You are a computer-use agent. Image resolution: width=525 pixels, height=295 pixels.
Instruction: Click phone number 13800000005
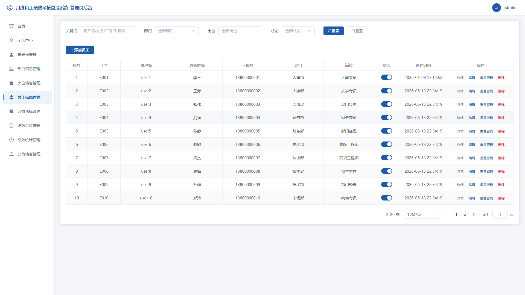tap(247, 131)
